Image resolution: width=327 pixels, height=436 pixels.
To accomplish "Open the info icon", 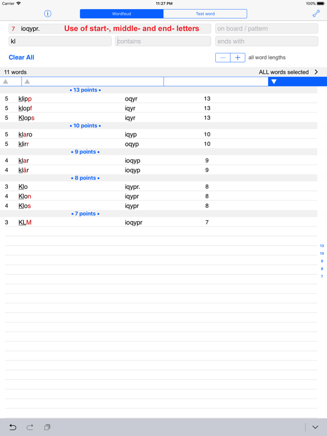I will pos(48,14).
